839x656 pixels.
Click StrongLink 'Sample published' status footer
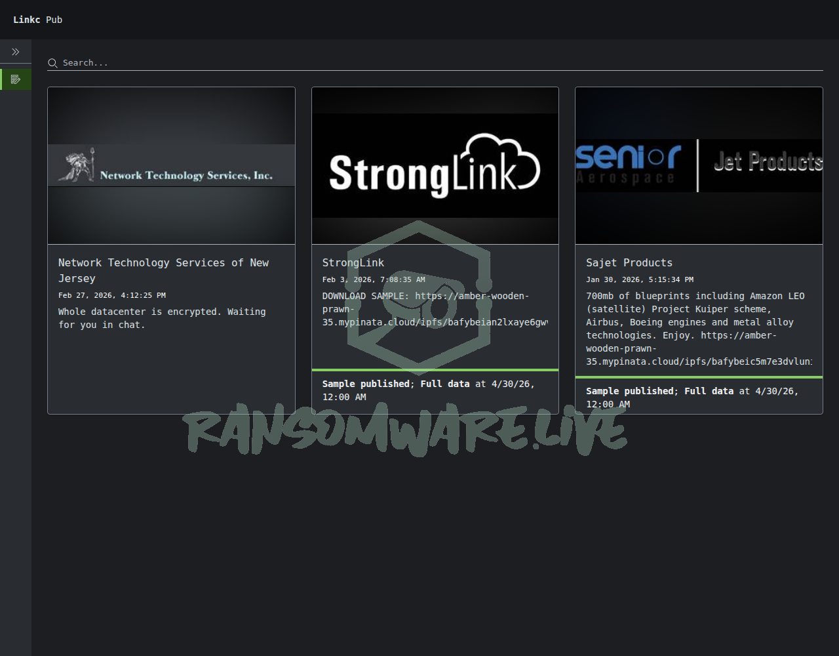click(435, 390)
